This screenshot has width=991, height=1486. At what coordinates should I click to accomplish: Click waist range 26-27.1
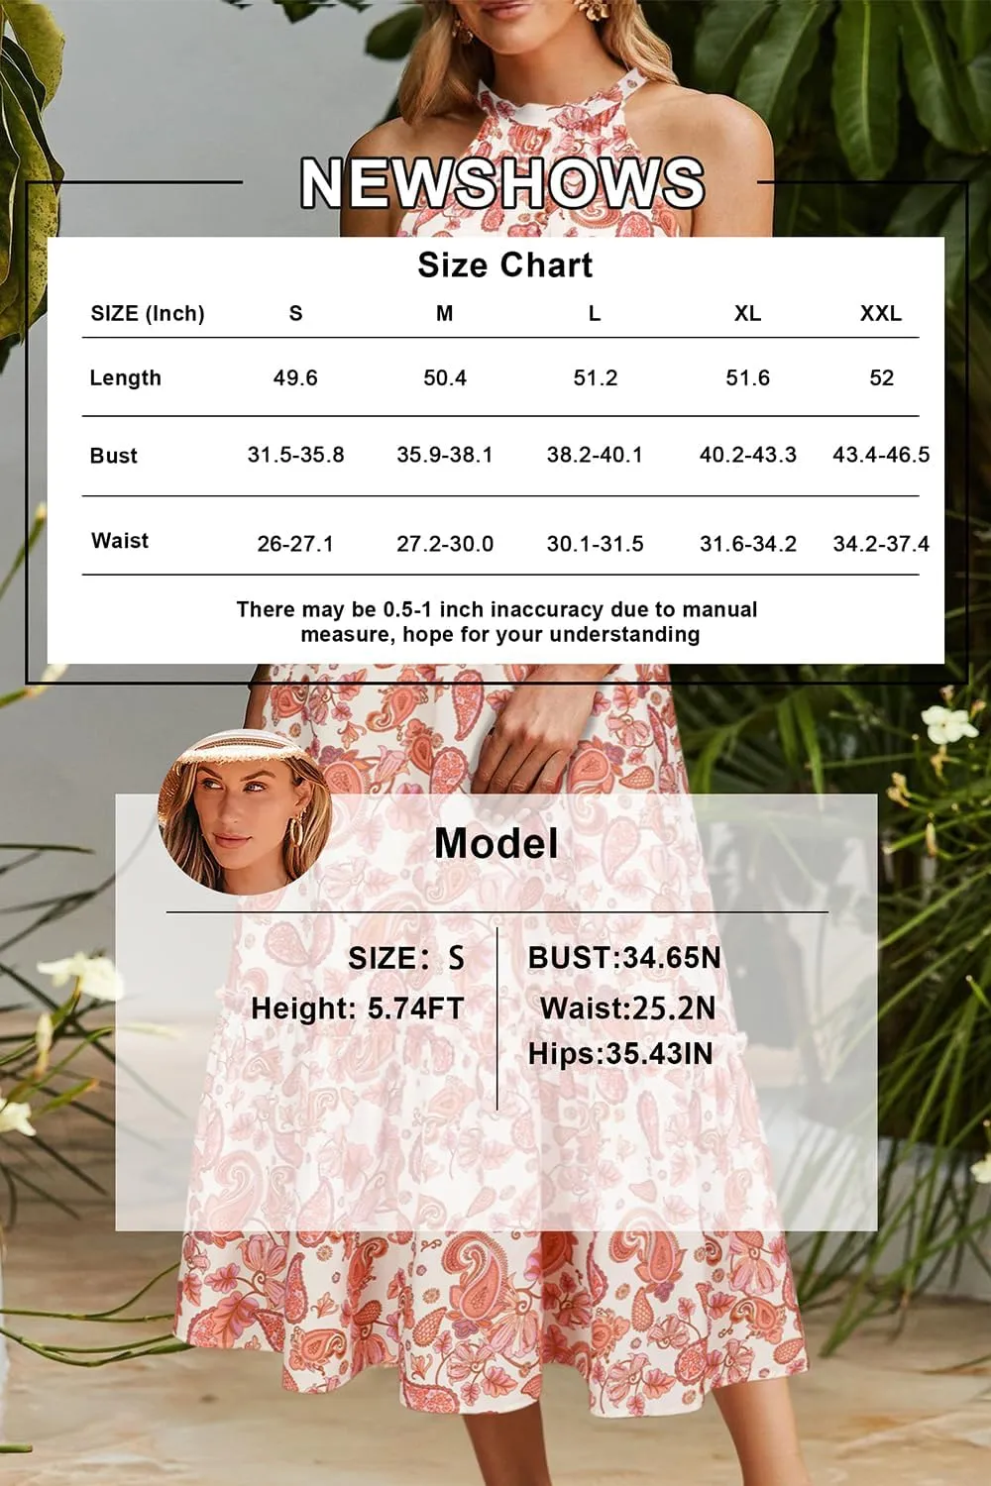tap(295, 544)
